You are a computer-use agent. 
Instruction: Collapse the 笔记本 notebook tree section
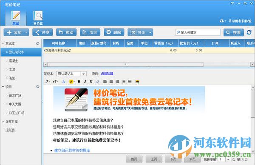3,43
